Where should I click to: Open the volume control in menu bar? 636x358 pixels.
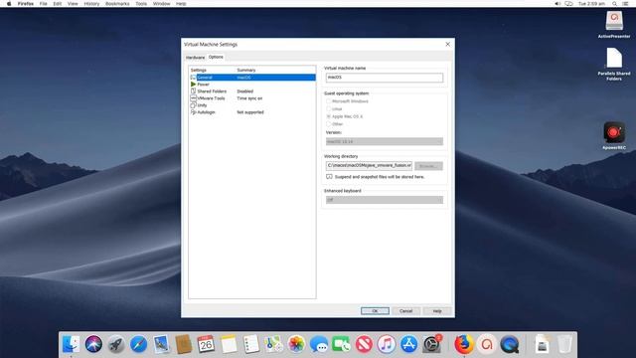[557, 4]
